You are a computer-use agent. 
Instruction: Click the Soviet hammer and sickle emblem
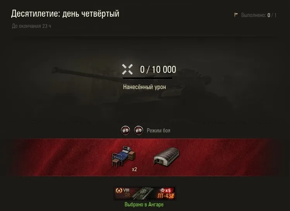[x=127, y=195]
